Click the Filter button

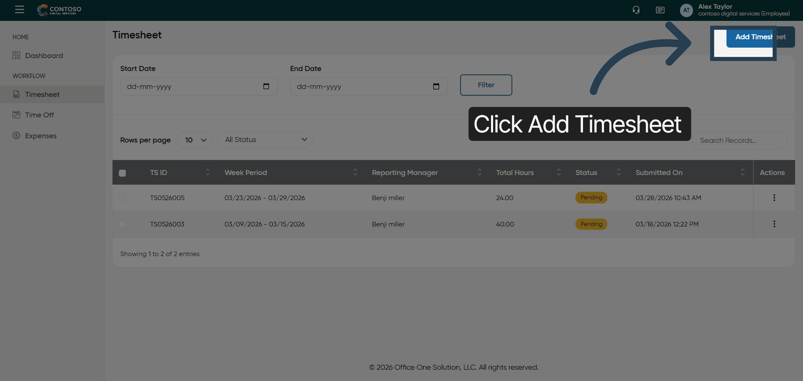click(486, 85)
